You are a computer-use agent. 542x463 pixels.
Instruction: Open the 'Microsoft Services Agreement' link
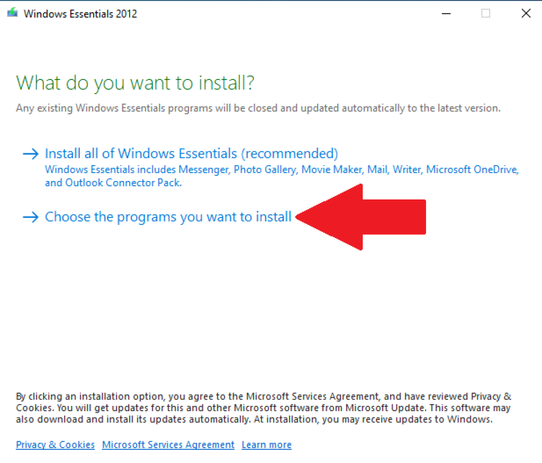168,444
